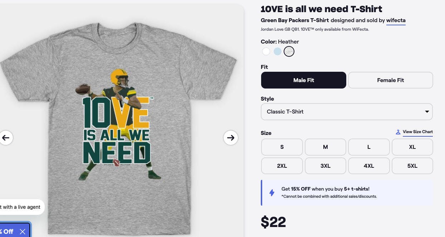
Task: Select the white color swatch
Action: (x=266, y=51)
